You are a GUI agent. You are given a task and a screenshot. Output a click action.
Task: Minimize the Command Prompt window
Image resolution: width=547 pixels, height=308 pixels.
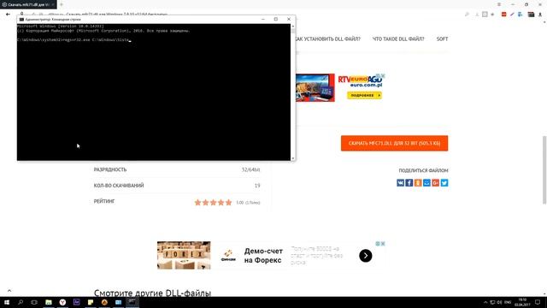263,19
